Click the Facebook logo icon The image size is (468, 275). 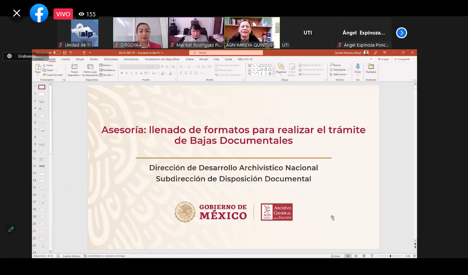[39, 13]
